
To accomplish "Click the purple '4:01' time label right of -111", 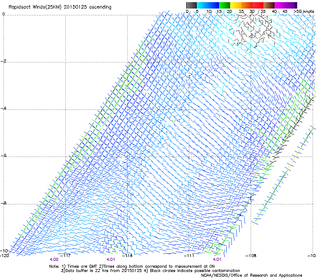I will pos(217,260).
